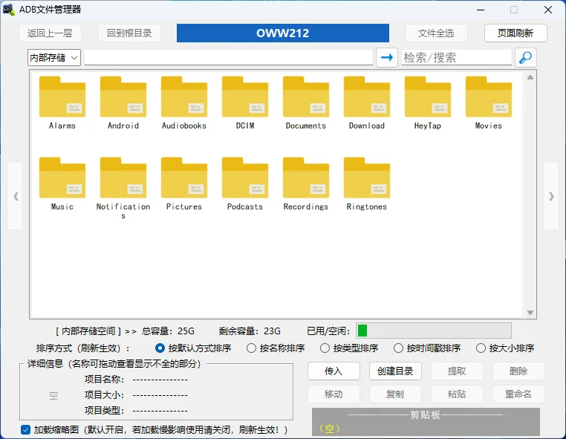
Task: Click the OWW212 device name button
Action: [x=283, y=33]
